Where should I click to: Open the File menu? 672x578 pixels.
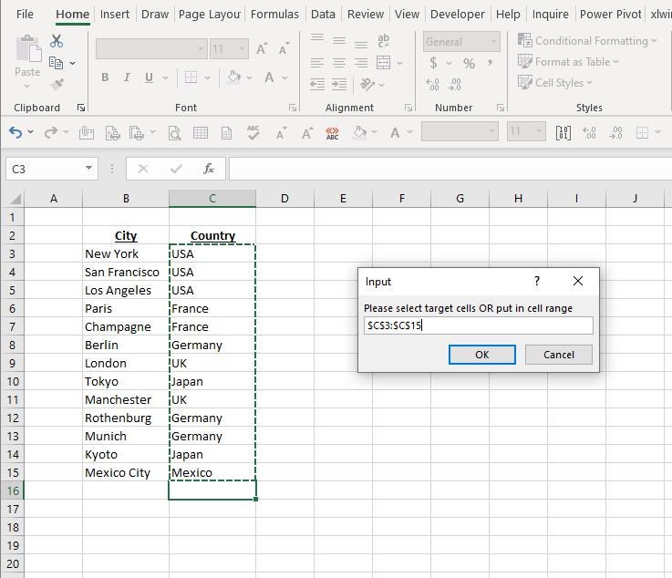[x=25, y=15]
